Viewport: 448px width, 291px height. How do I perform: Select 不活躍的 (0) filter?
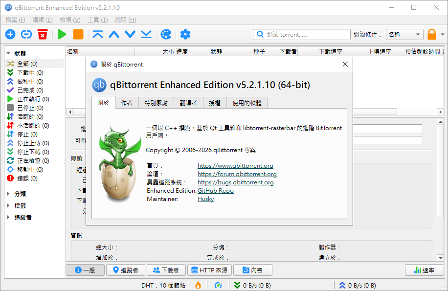point(34,125)
